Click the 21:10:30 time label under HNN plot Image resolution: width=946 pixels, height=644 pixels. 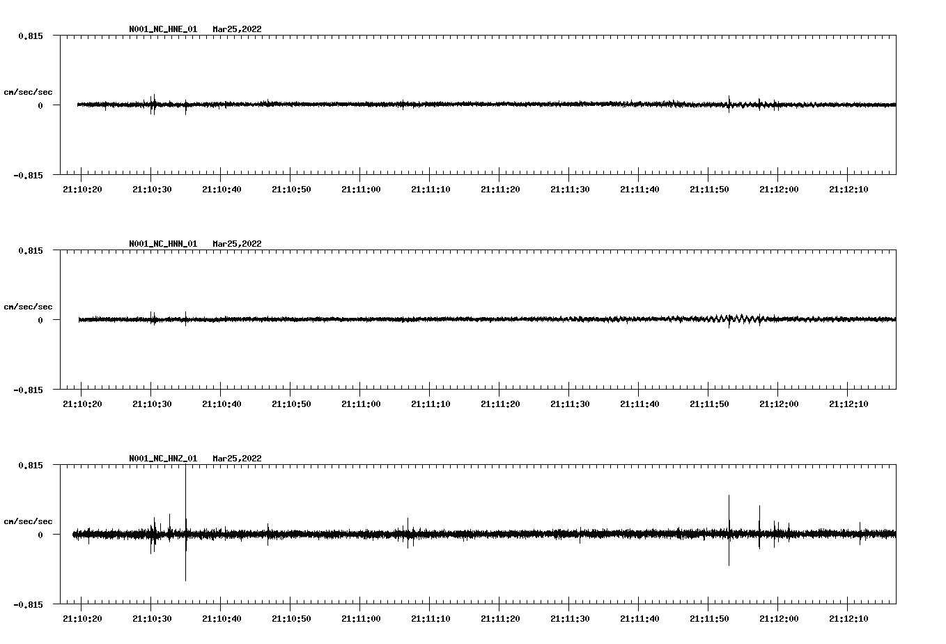tap(152, 404)
